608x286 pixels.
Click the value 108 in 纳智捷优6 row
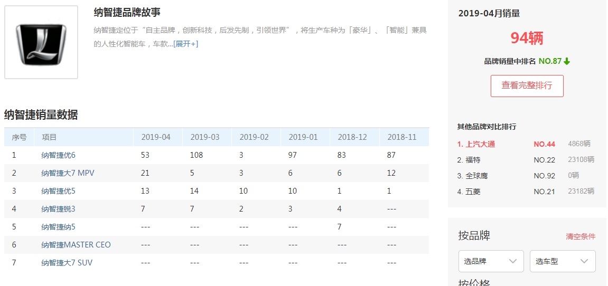(197, 155)
